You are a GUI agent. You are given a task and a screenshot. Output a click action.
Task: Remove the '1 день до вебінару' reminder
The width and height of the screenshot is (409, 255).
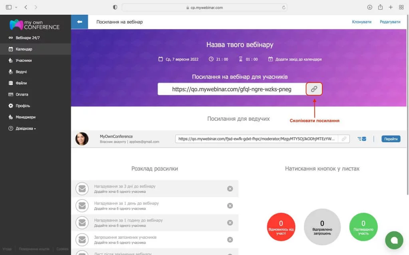coord(230,206)
